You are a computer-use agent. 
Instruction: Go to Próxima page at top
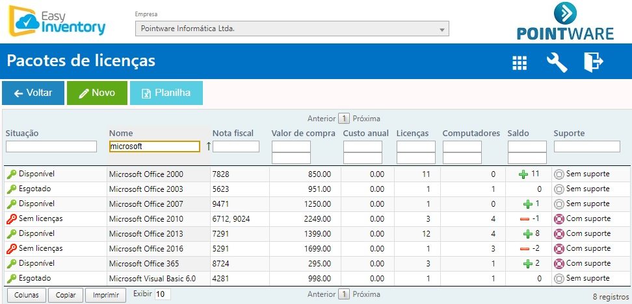pyautogui.click(x=366, y=119)
